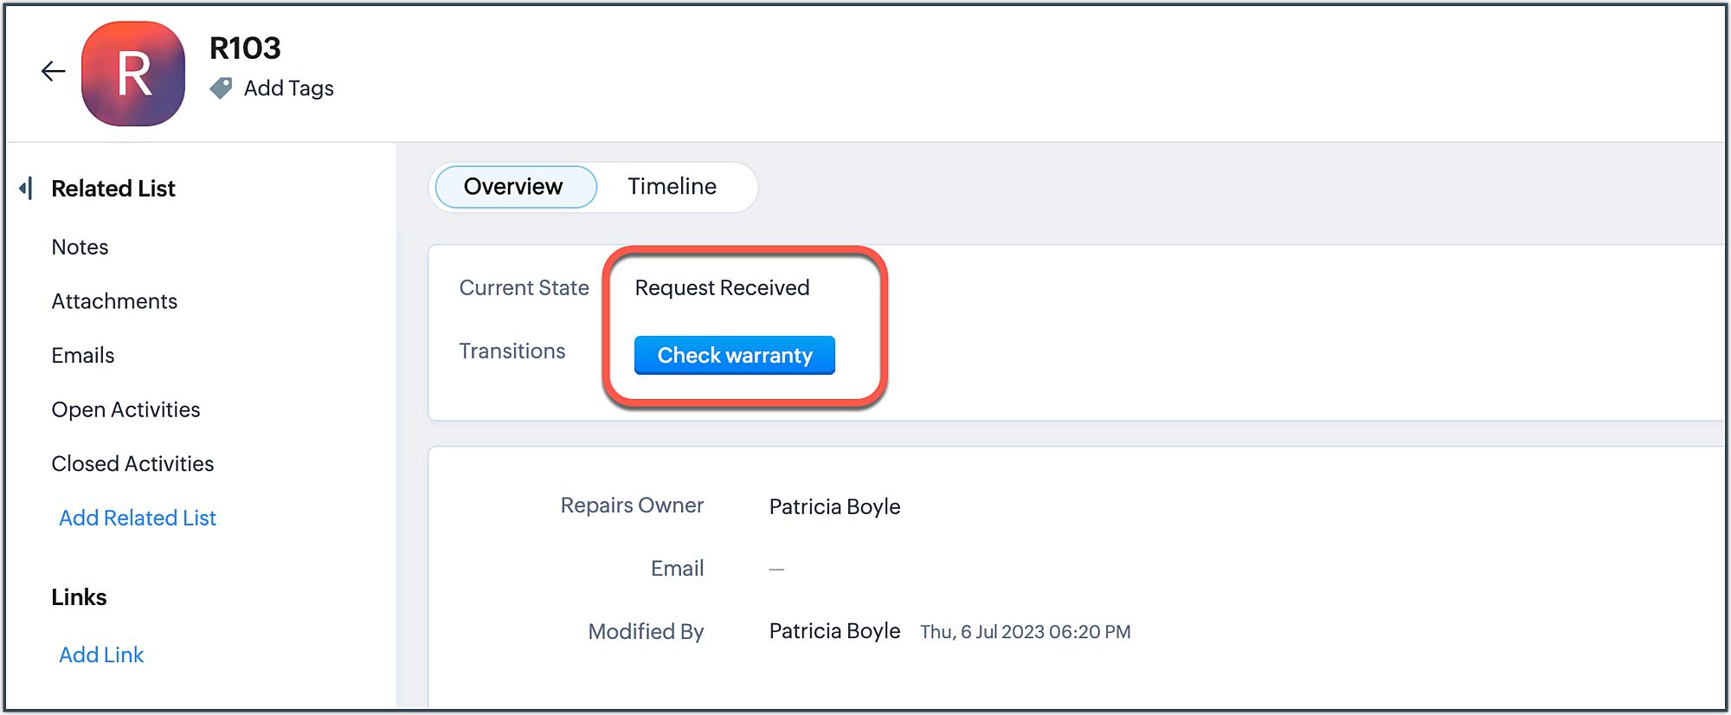The width and height of the screenshot is (1731, 715).
Task: Click the Add Tags link
Action: (x=288, y=88)
